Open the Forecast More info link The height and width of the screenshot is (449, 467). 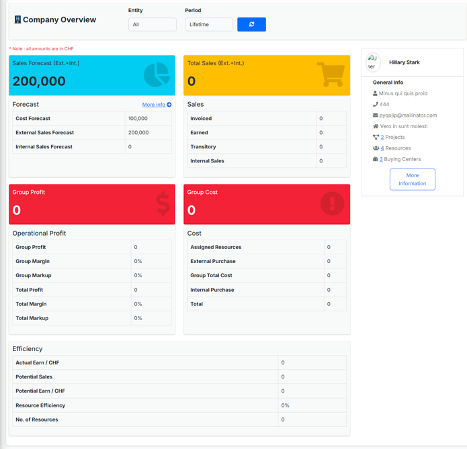click(157, 105)
